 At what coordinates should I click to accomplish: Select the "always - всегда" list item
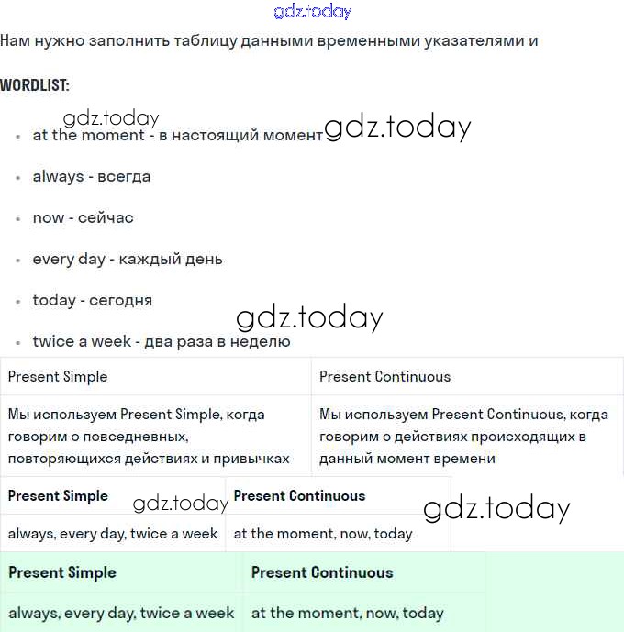tap(91, 176)
